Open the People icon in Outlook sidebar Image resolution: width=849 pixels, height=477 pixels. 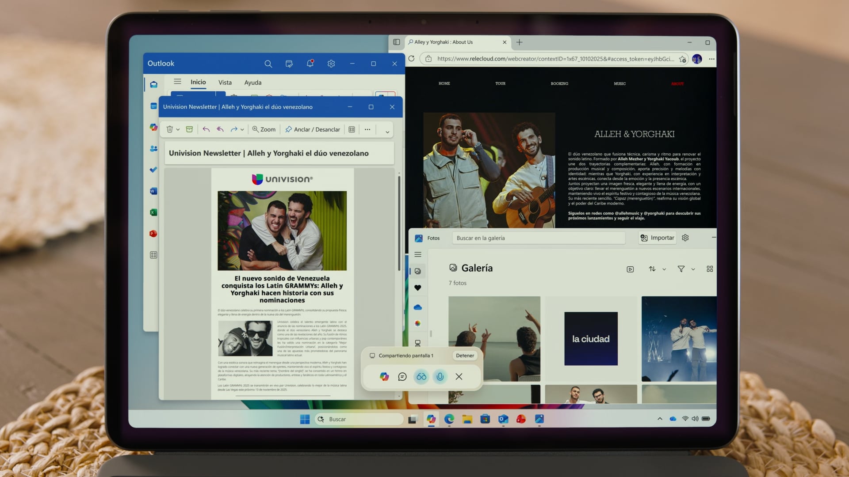pos(153,149)
